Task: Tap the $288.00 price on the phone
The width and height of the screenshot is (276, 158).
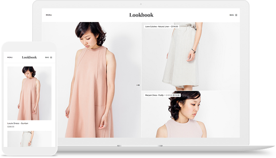Action: [11, 127]
